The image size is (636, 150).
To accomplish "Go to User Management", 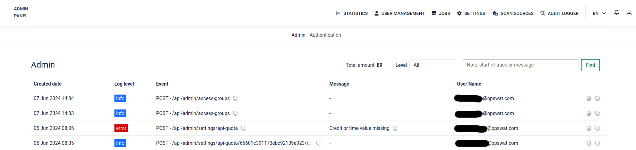I will [399, 13].
